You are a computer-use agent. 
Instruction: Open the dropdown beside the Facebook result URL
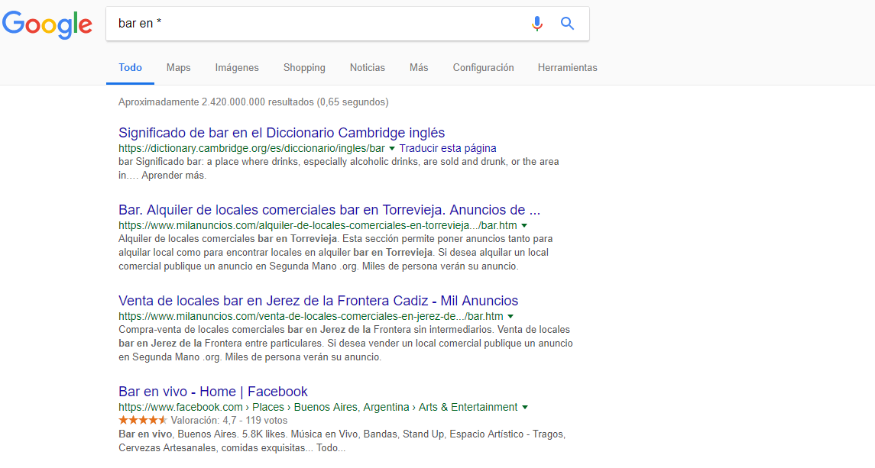(x=525, y=407)
